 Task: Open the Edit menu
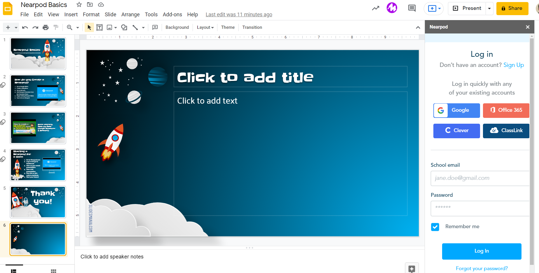click(x=38, y=15)
